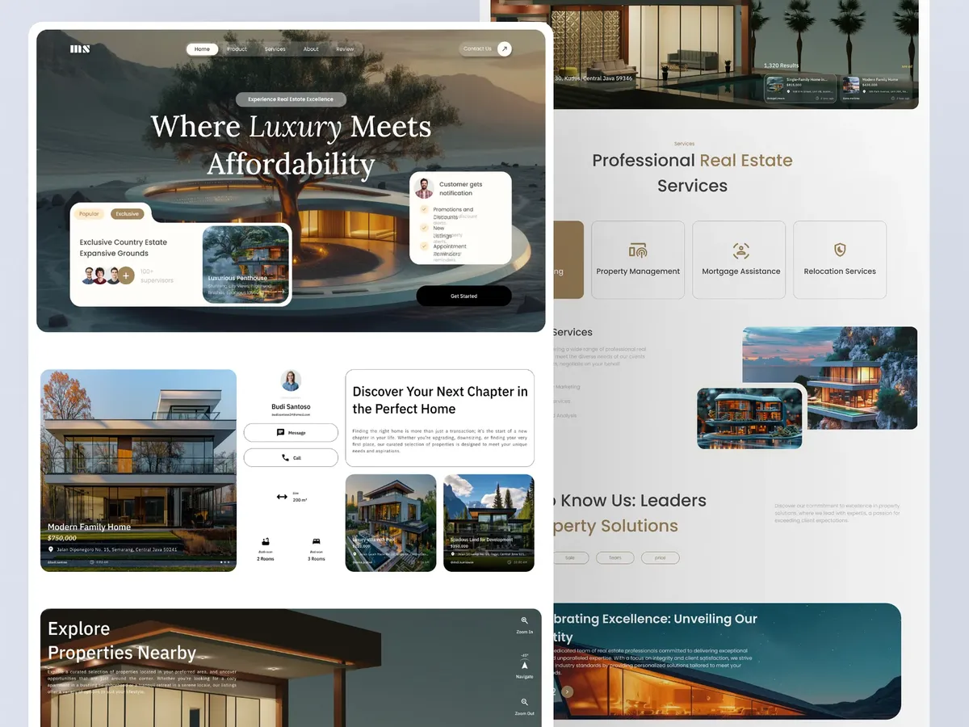Click the plus icon next to supervisor avatars
The height and width of the screenshot is (727, 969).
(x=127, y=275)
